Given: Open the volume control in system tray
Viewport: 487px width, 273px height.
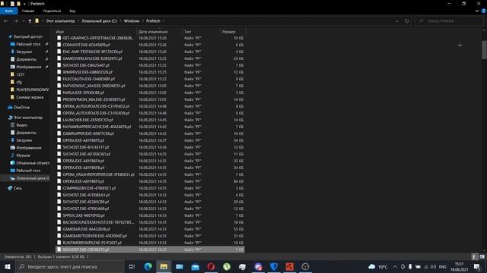Looking at the screenshot, I should tap(433, 266).
